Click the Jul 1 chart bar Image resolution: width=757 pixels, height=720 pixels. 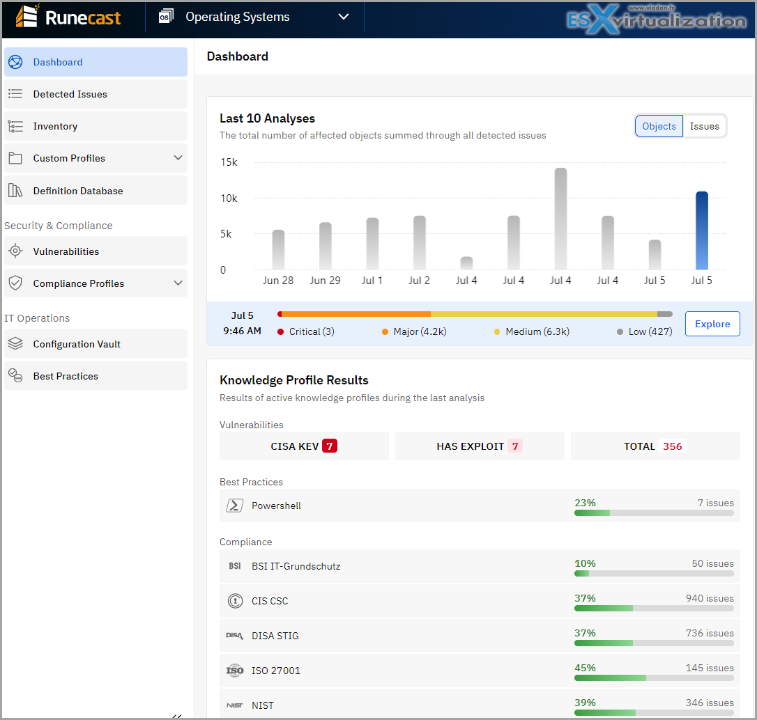click(372, 244)
